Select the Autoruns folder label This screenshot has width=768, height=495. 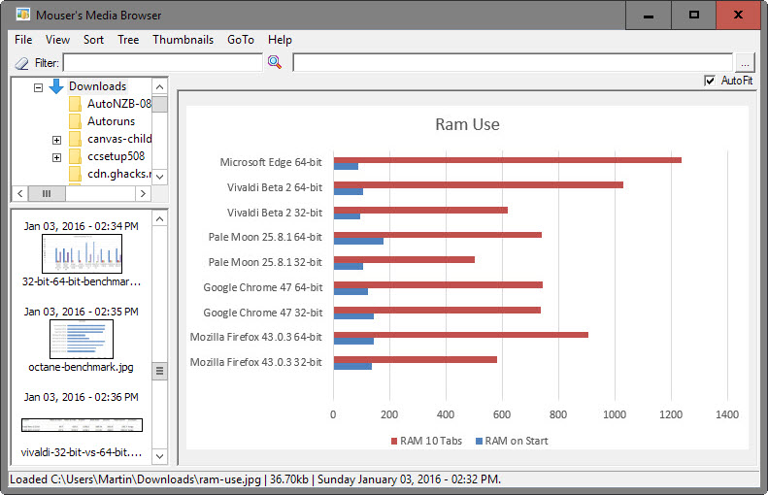pyautogui.click(x=112, y=121)
